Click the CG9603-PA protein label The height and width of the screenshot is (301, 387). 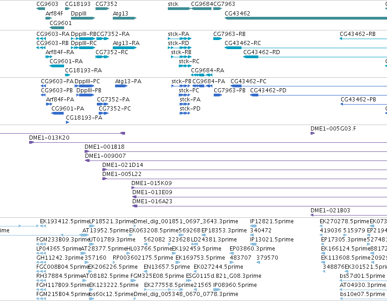coord(57,81)
